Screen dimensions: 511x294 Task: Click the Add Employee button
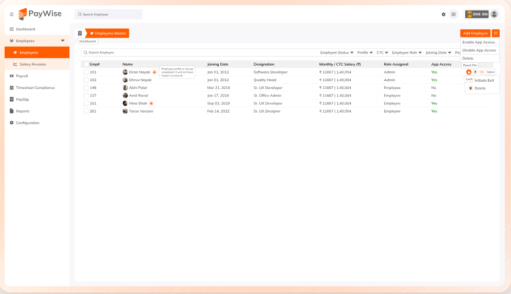coord(475,33)
